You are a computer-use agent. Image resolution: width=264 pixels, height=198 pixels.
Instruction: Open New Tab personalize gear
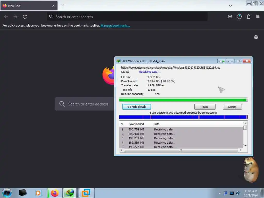point(256,37)
